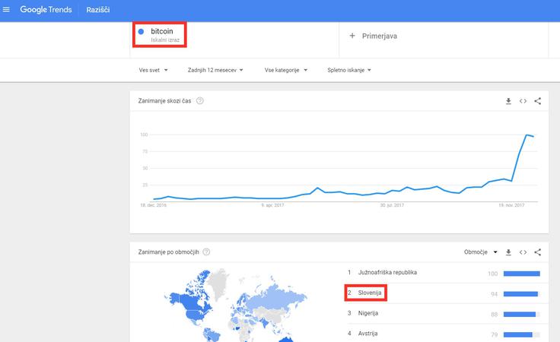The image size is (560, 342).
Task: Click the Zanimanje po območjih title
Action: click(169, 252)
